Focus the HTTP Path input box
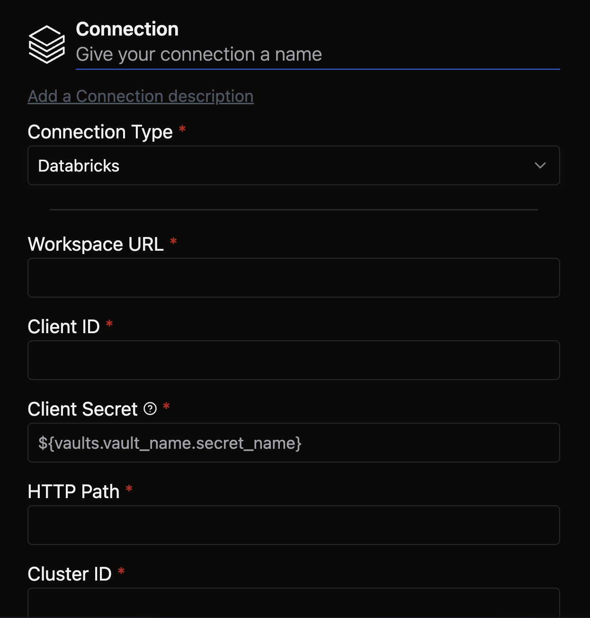 coord(294,525)
